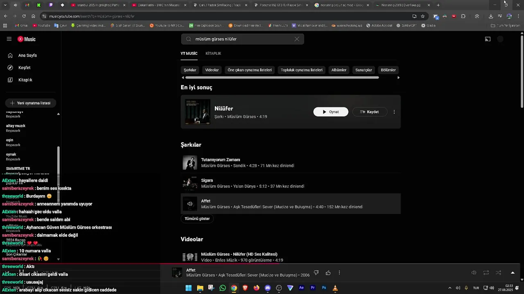Click inside the search box with müslüm gürses nilüfer
The image size is (524, 294).
242,39
